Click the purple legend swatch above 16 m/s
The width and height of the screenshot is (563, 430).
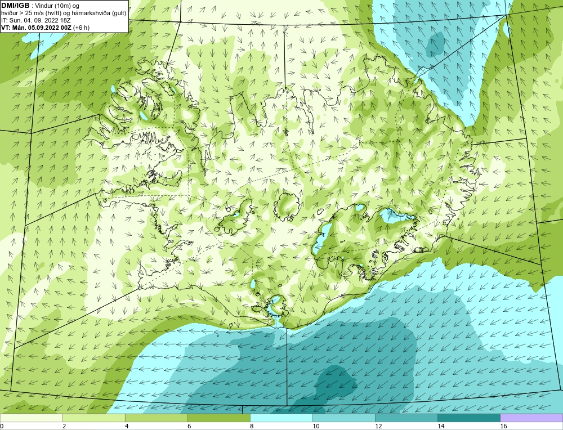coord(531,418)
